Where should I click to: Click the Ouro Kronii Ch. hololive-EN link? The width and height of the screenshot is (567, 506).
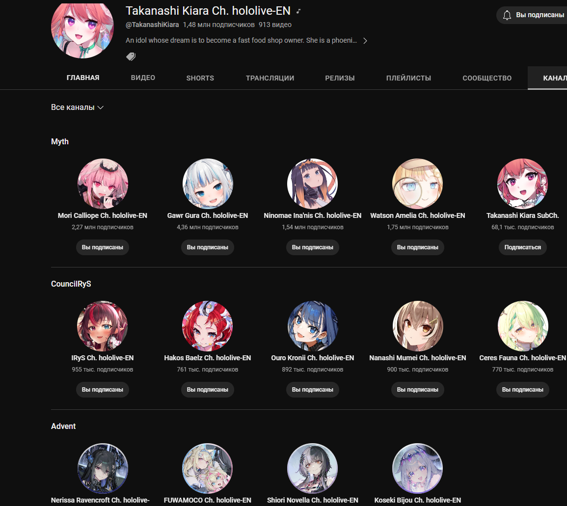click(x=312, y=358)
